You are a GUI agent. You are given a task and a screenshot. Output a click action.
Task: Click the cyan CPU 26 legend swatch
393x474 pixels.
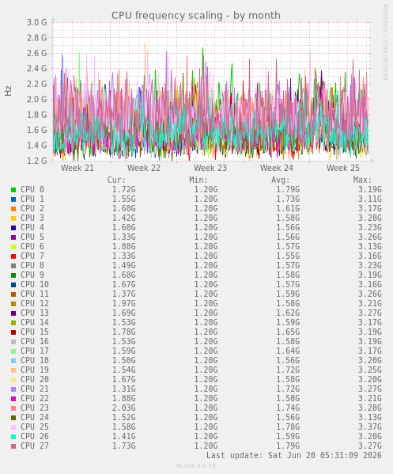point(13,437)
